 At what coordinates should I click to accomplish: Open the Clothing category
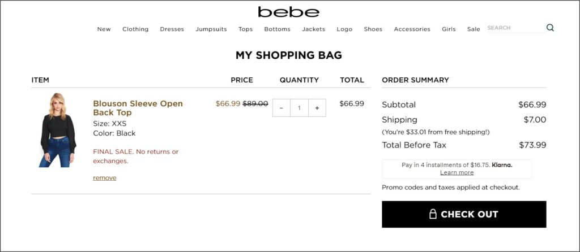tap(135, 29)
